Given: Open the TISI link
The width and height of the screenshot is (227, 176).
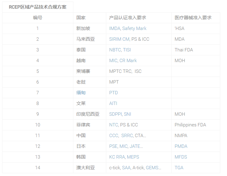Looking at the screenshot, I should pos(127,50).
